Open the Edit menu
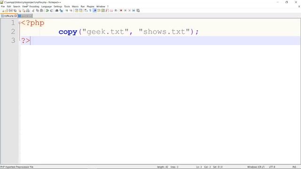 (x=9, y=7)
